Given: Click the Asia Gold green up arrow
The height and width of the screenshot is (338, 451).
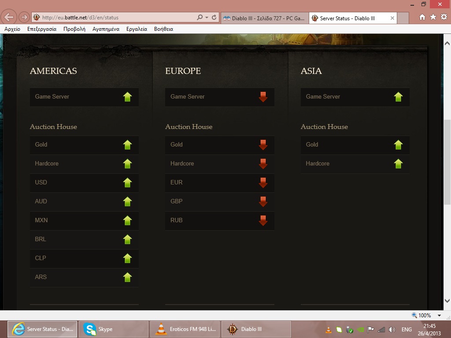Looking at the screenshot, I should click(x=398, y=145).
